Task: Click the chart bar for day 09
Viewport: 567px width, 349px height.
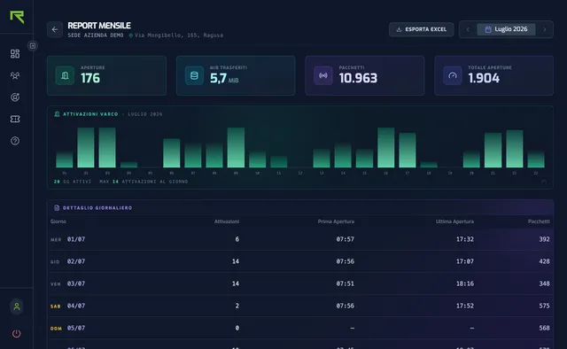Action: pyautogui.click(x=236, y=147)
